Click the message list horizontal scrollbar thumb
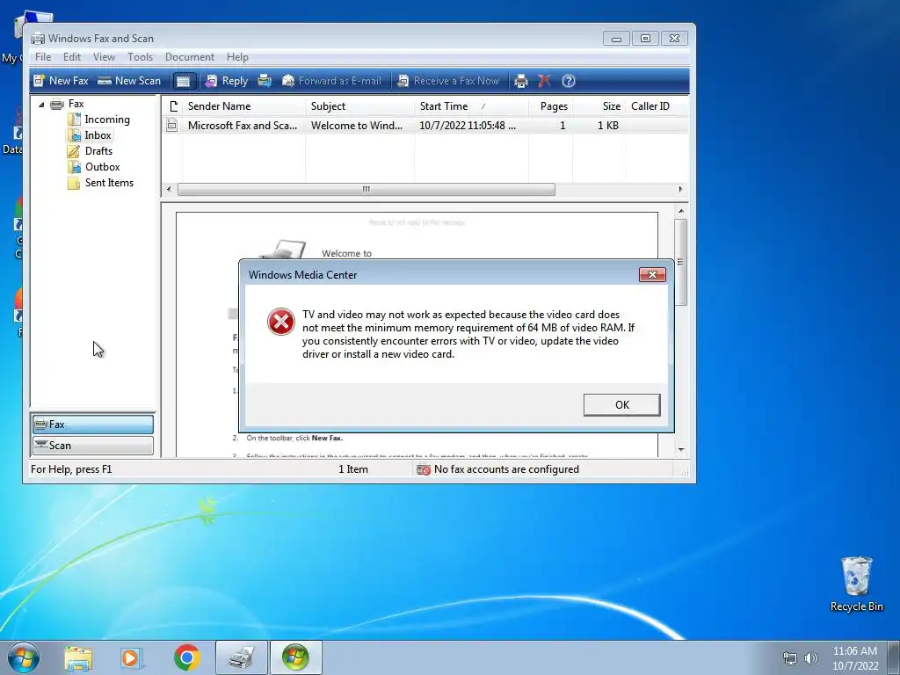 [x=367, y=190]
